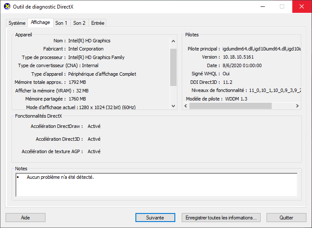Open the Son 2 tab
This screenshot has width=312, height=228.
coord(79,23)
